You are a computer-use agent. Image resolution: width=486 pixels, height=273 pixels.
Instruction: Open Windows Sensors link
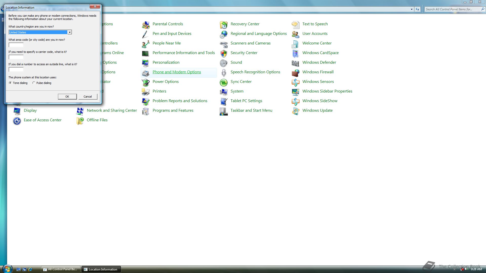[318, 82]
